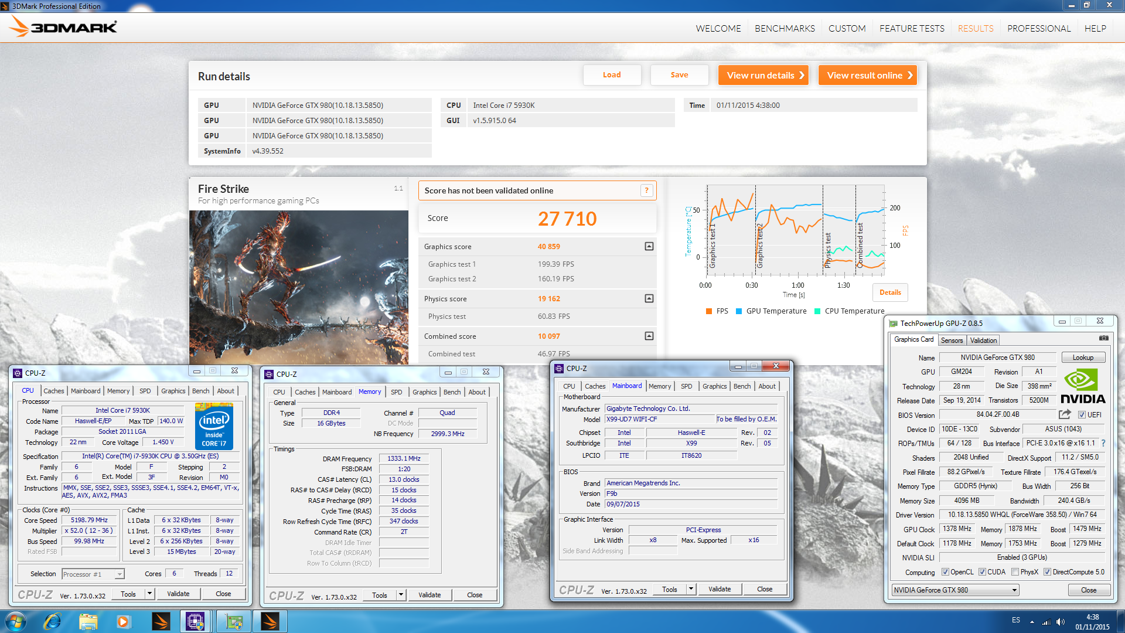This screenshot has height=633, width=1125.
Task: Select the Bench tab in the Memory CPU-Z window
Action: tap(452, 392)
